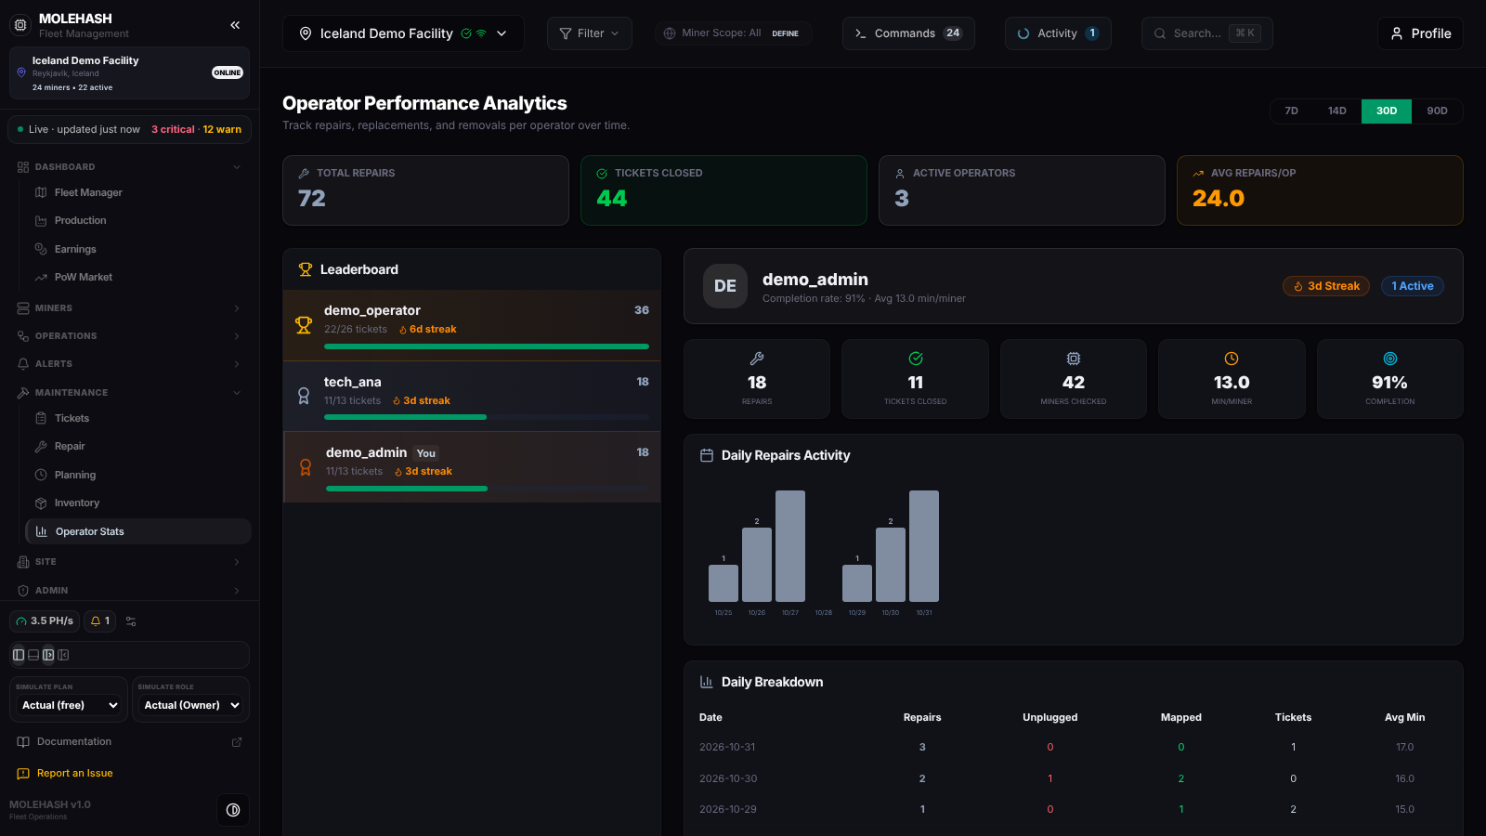Click the target icon on Completion card
The height and width of the screenshot is (836, 1486).
coord(1390,359)
